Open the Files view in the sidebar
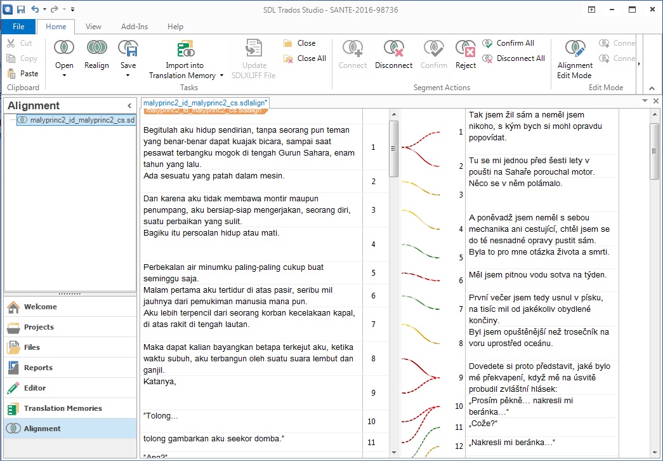This screenshot has width=663, height=461. click(x=70, y=347)
